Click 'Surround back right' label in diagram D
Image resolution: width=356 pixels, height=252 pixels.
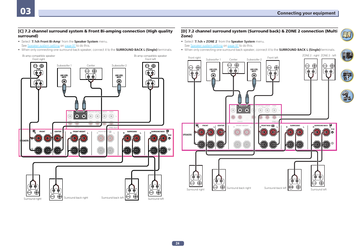239,188
